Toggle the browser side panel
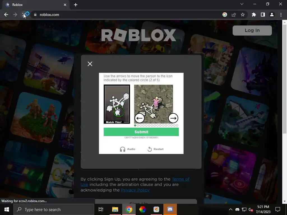 (263, 15)
